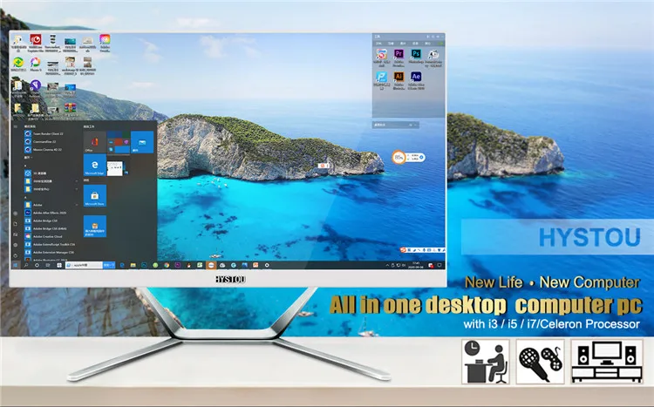Open the purple round app desktop icon
Image resolution: width=654 pixels, height=407 pixels.
[36, 86]
